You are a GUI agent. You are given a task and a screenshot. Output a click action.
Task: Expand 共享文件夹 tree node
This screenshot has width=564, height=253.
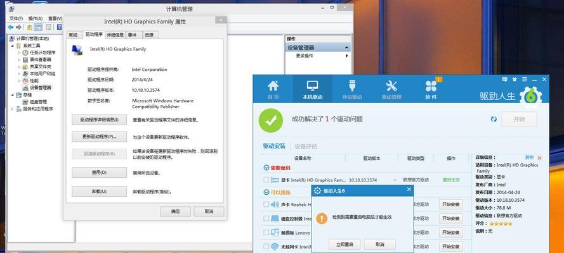point(20,66)
